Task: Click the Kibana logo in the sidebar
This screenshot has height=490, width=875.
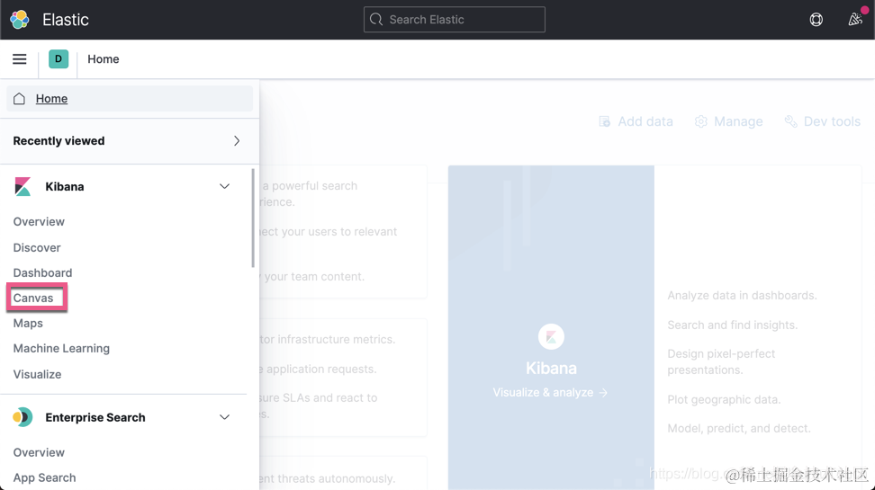Action: [23, 187]
